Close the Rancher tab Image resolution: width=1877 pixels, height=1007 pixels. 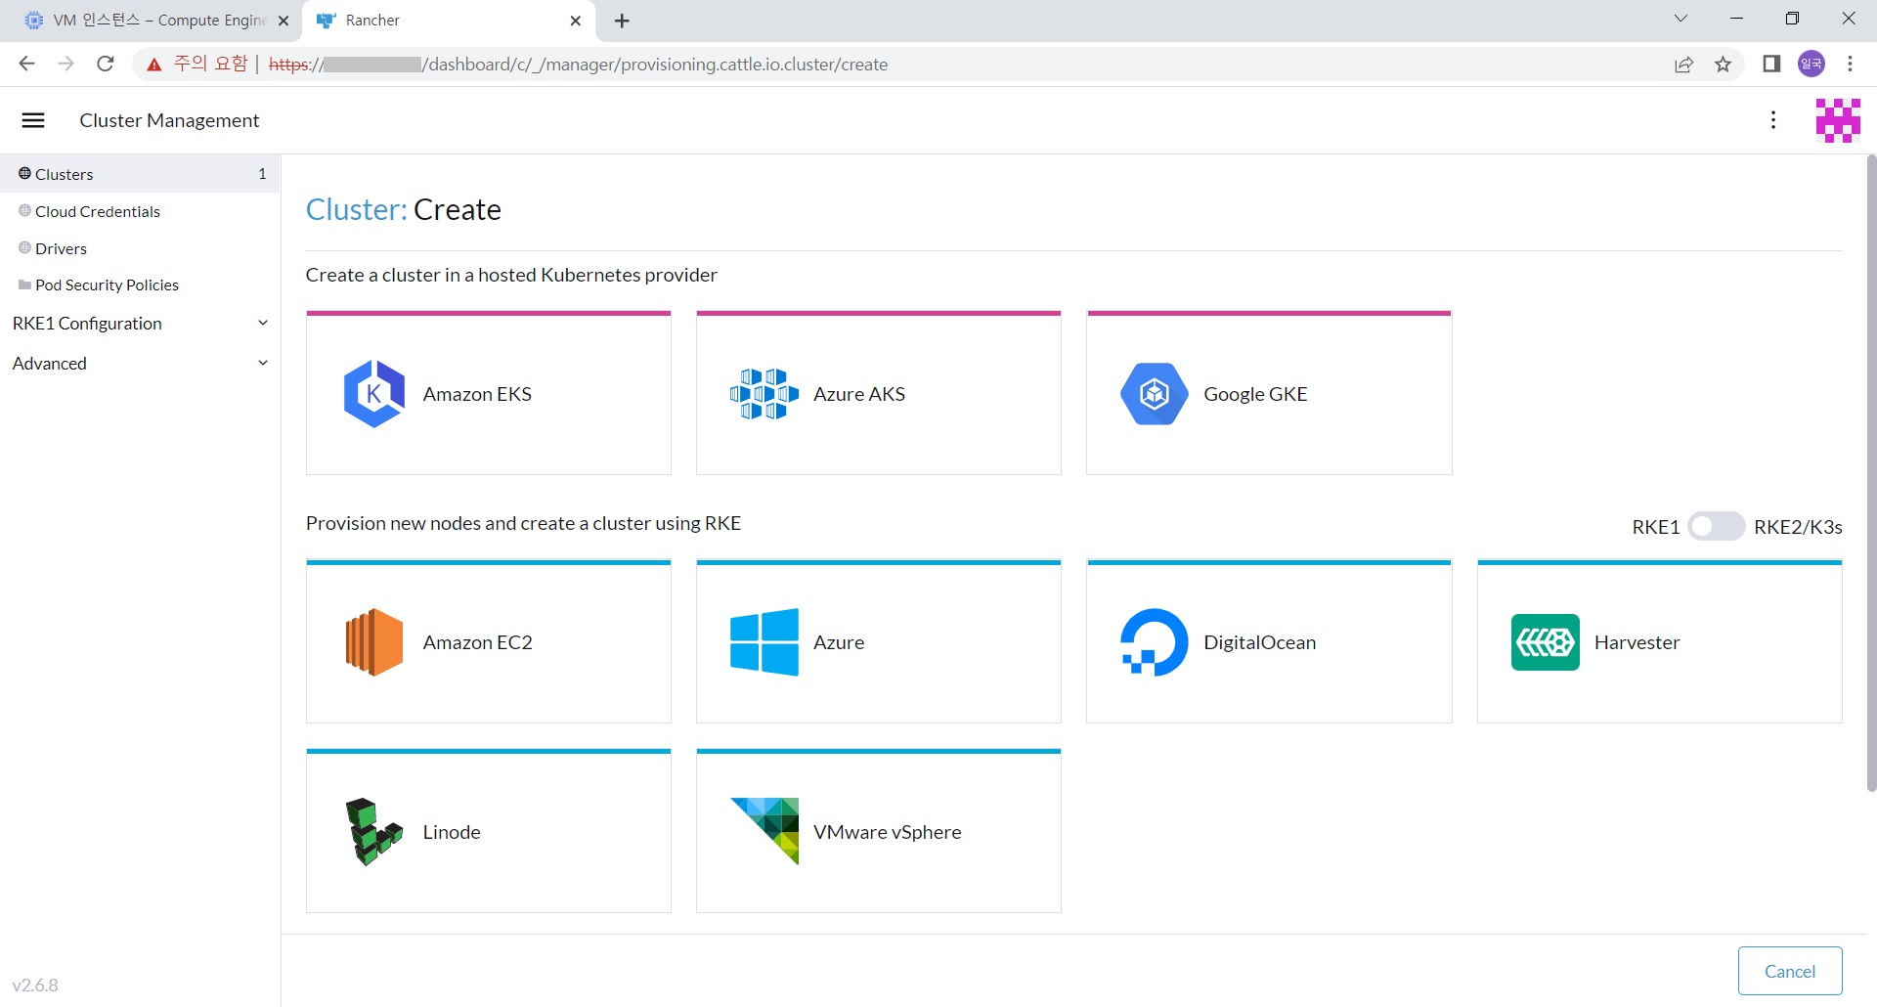576,21
